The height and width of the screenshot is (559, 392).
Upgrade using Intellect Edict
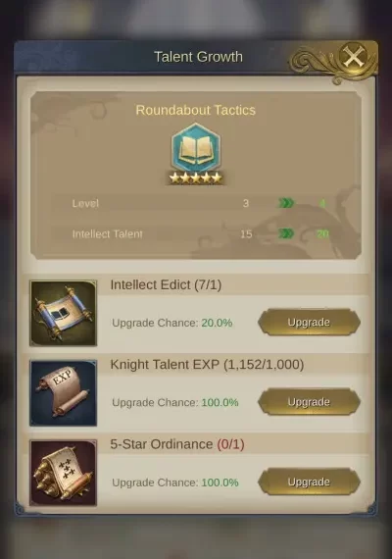[x=309, y=323]
